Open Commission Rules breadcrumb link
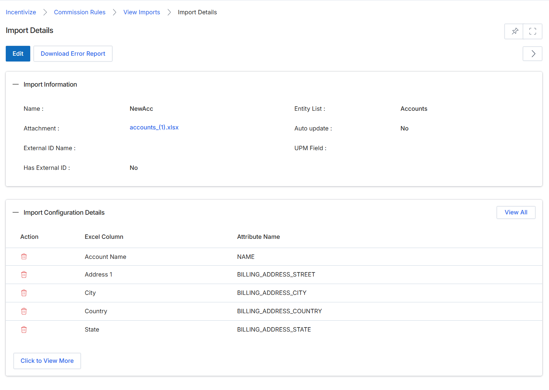 [x=80, y=12]
